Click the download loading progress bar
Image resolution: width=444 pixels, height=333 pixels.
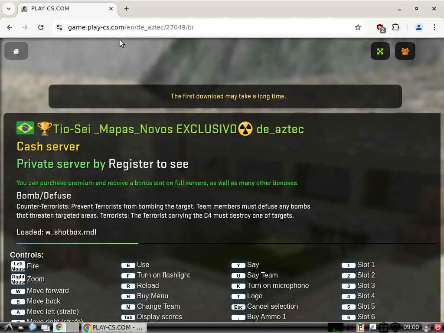coord(227,244)
